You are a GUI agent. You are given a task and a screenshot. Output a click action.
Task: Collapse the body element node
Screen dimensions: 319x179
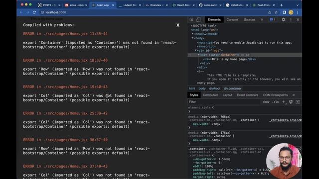point(192,38)
